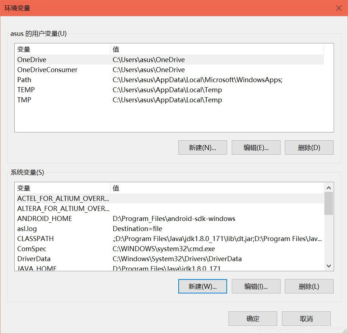The image size is (348, 334).
Task: Click the android-sdk-windows path value
Action: click(x=174, y=218)
